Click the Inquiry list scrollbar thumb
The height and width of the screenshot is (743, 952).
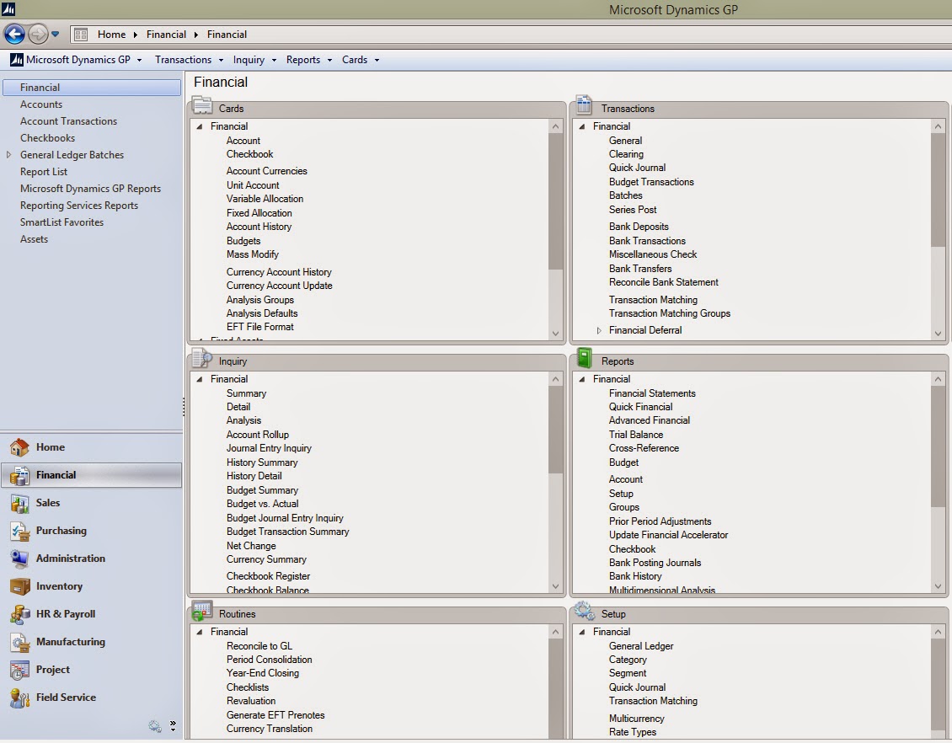[x=555, y=429]
